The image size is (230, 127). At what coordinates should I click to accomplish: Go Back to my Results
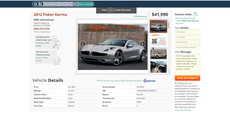coord(86,4)
